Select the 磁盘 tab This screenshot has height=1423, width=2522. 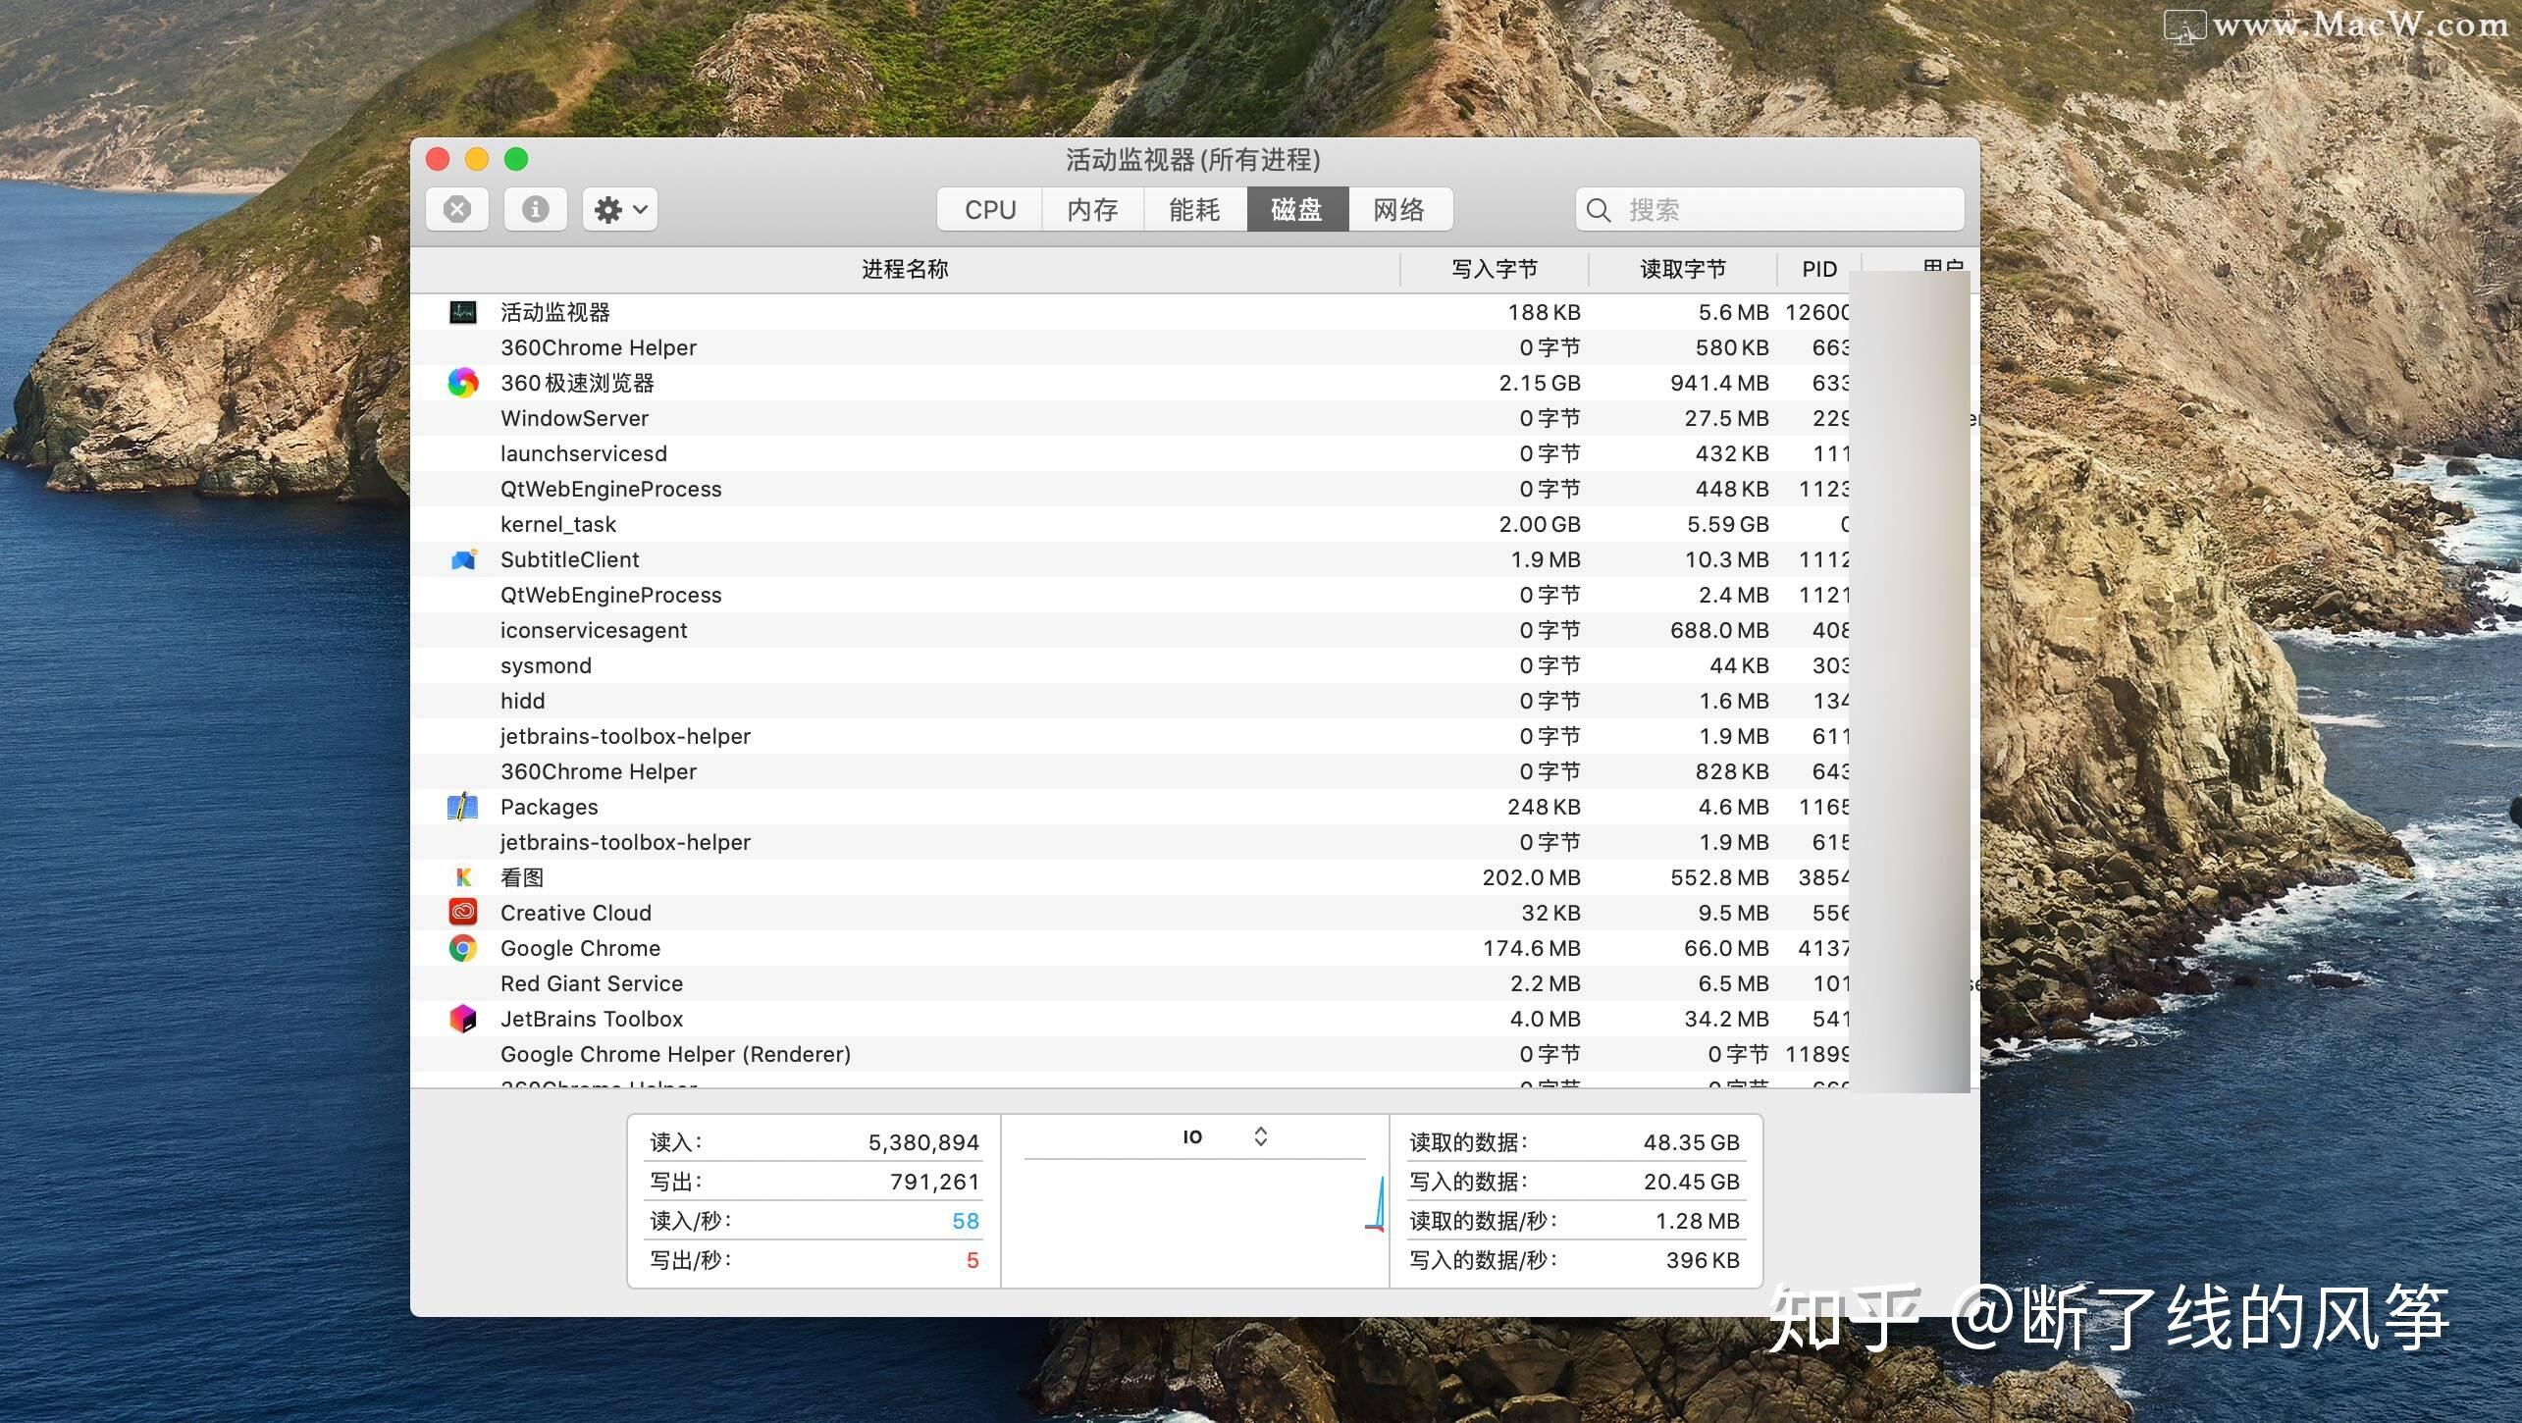click(1297, 209)
